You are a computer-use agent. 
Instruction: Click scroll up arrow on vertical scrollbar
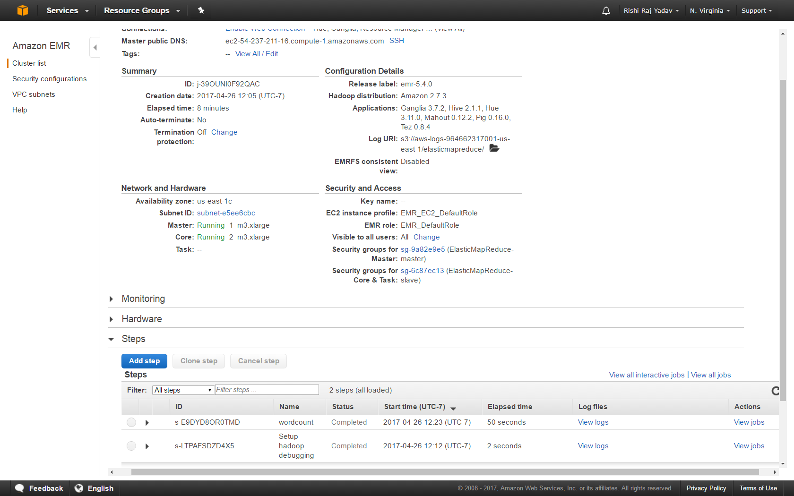(783, 34)
